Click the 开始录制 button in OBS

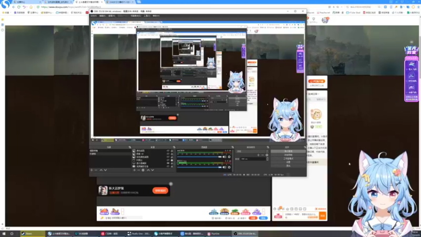pyautogui.click(x=288, y=155)
